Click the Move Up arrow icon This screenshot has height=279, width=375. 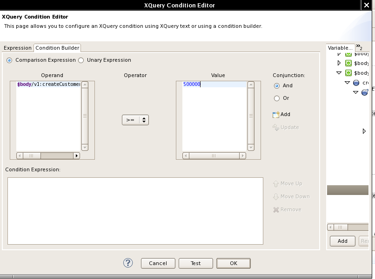[276, 183]
